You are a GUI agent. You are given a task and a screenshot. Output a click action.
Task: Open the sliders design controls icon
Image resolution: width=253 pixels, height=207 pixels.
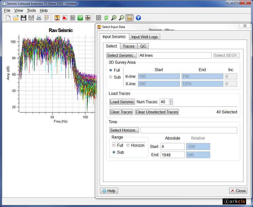[x=72, y=18]
